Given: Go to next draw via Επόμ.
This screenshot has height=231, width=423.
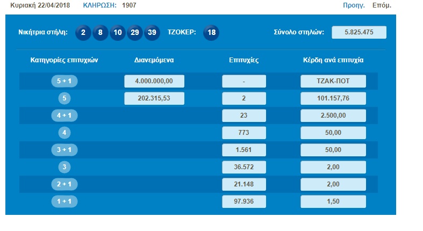Looking at the screenshot, I should [x=382, y=5].
